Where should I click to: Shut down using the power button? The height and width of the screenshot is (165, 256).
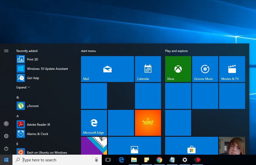click(6, 148)
